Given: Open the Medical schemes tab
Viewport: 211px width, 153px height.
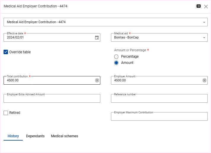Looking at the screenshot, I should [65, 136].
